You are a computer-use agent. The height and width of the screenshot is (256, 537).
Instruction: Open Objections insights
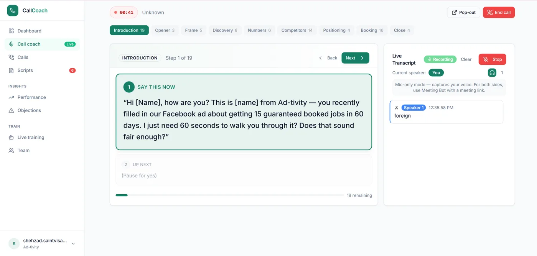(42, 110)
